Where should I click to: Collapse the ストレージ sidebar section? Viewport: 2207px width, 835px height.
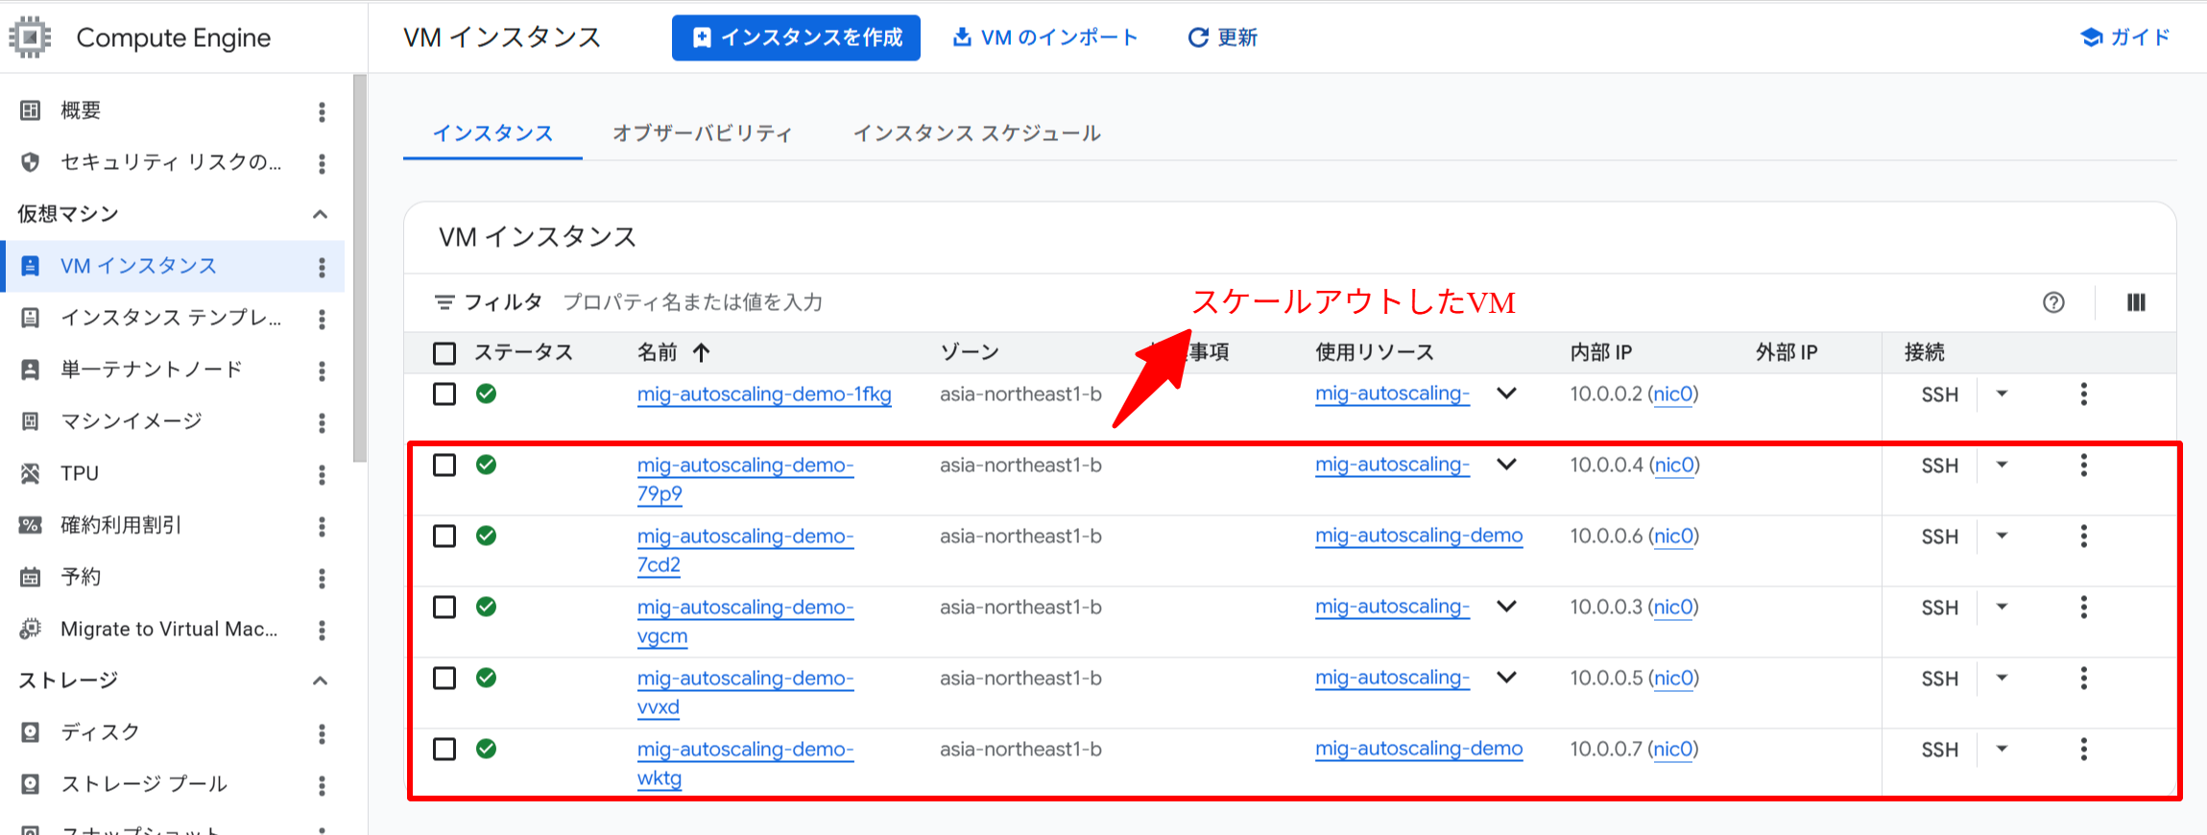coord(321,680)
